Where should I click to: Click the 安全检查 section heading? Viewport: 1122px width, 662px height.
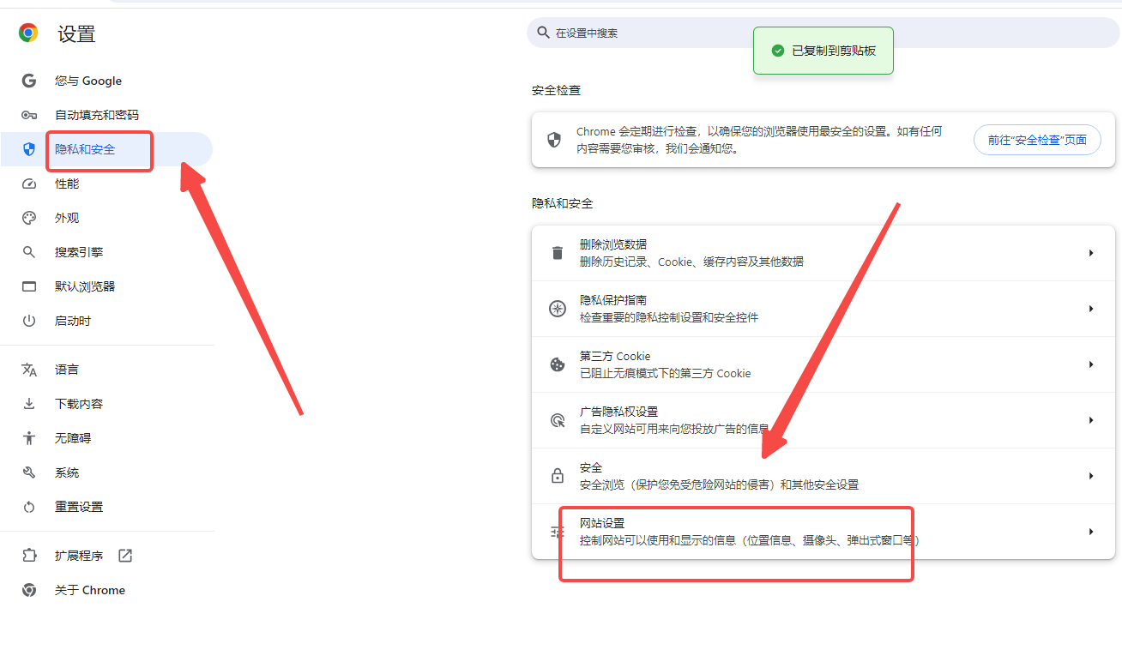click(x=556, y=90)
